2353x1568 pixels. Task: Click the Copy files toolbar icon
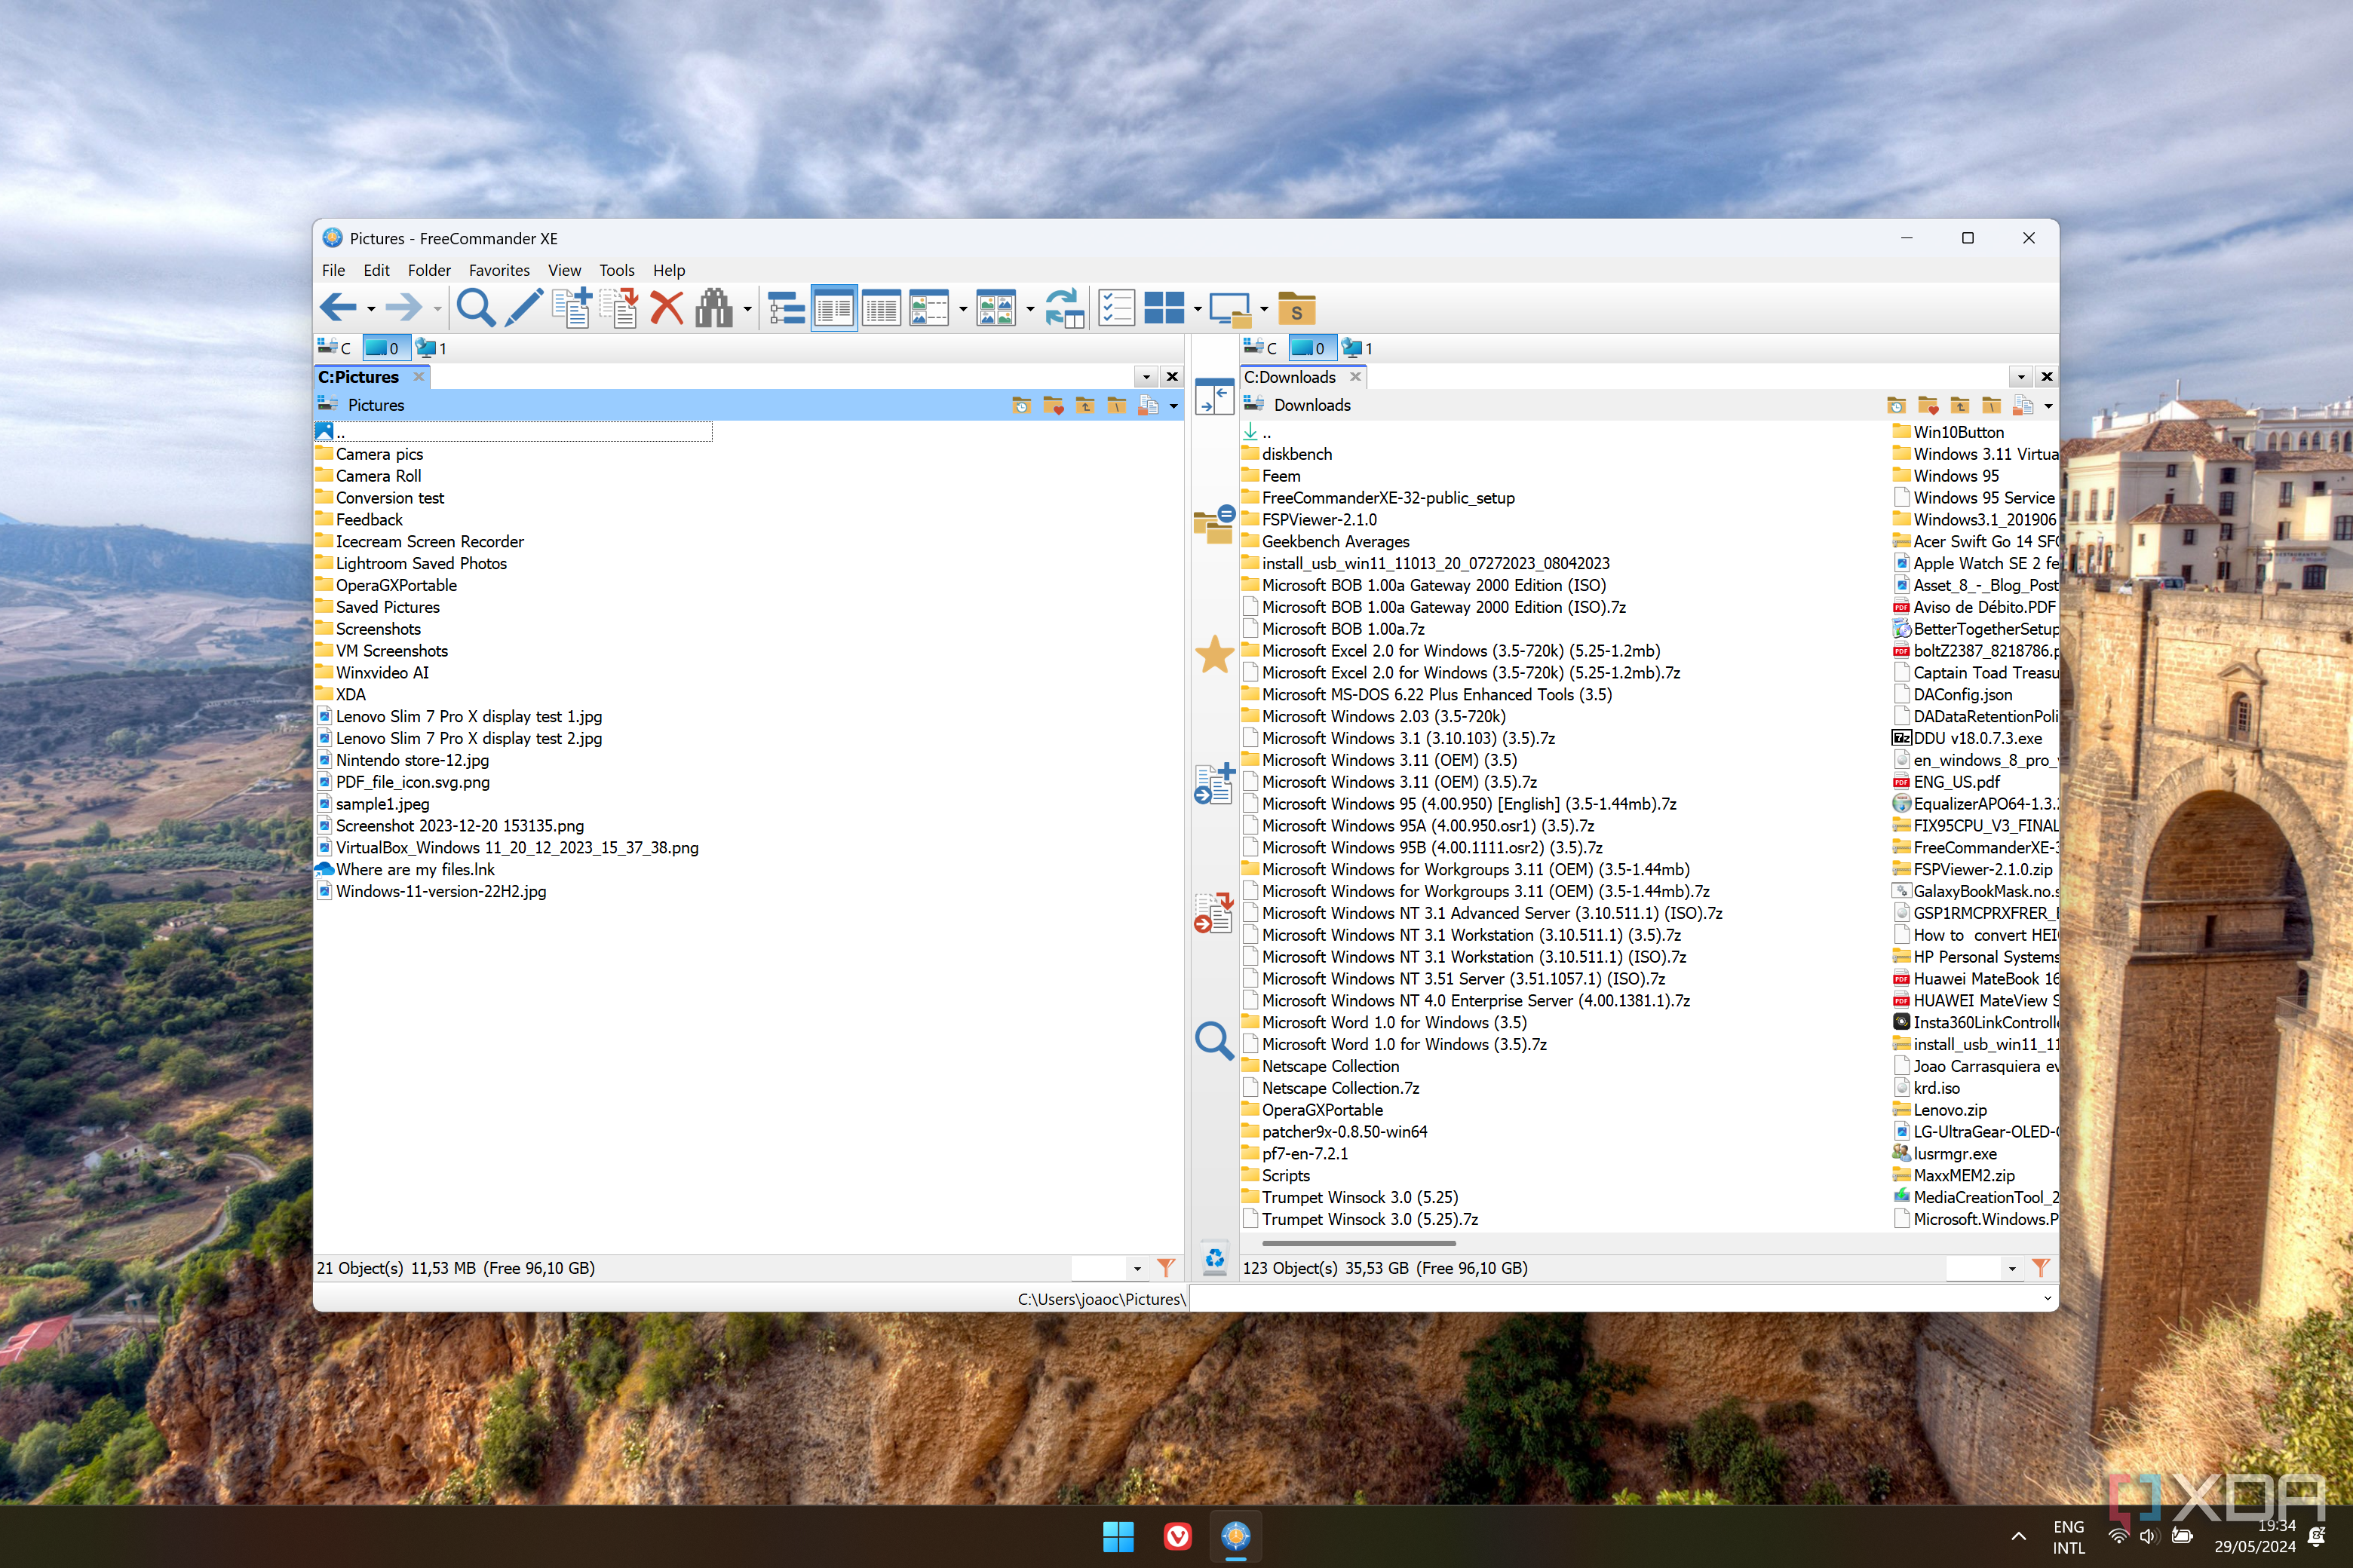[x=572, y=308]
